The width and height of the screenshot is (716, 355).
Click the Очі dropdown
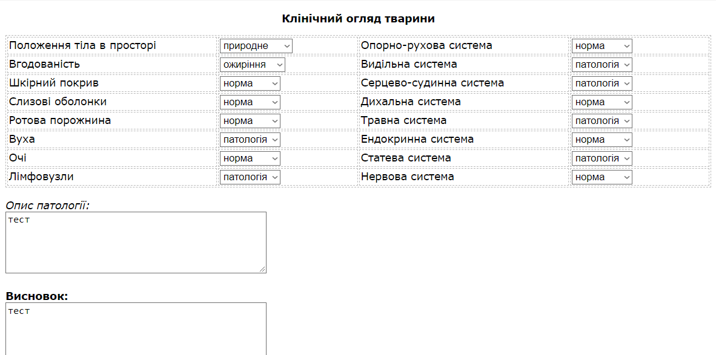[x=250, y=158]
